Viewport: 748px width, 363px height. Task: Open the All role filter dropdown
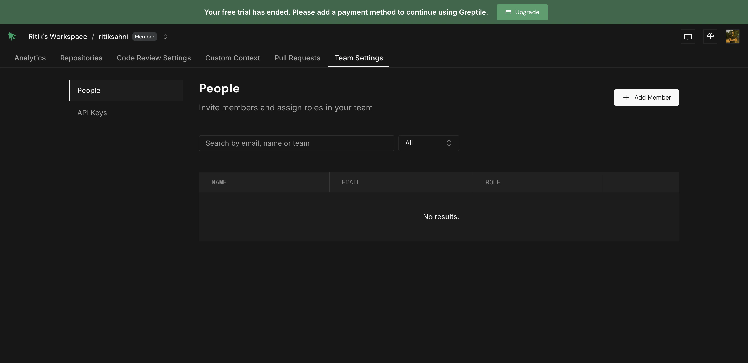[428, 143]
